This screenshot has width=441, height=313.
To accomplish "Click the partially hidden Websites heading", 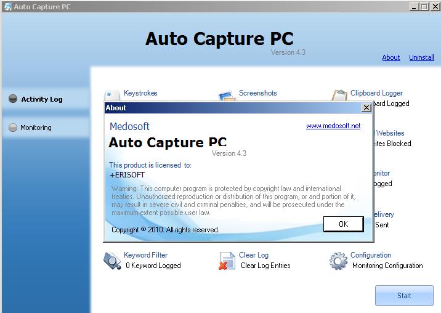I will coord(389,133).
